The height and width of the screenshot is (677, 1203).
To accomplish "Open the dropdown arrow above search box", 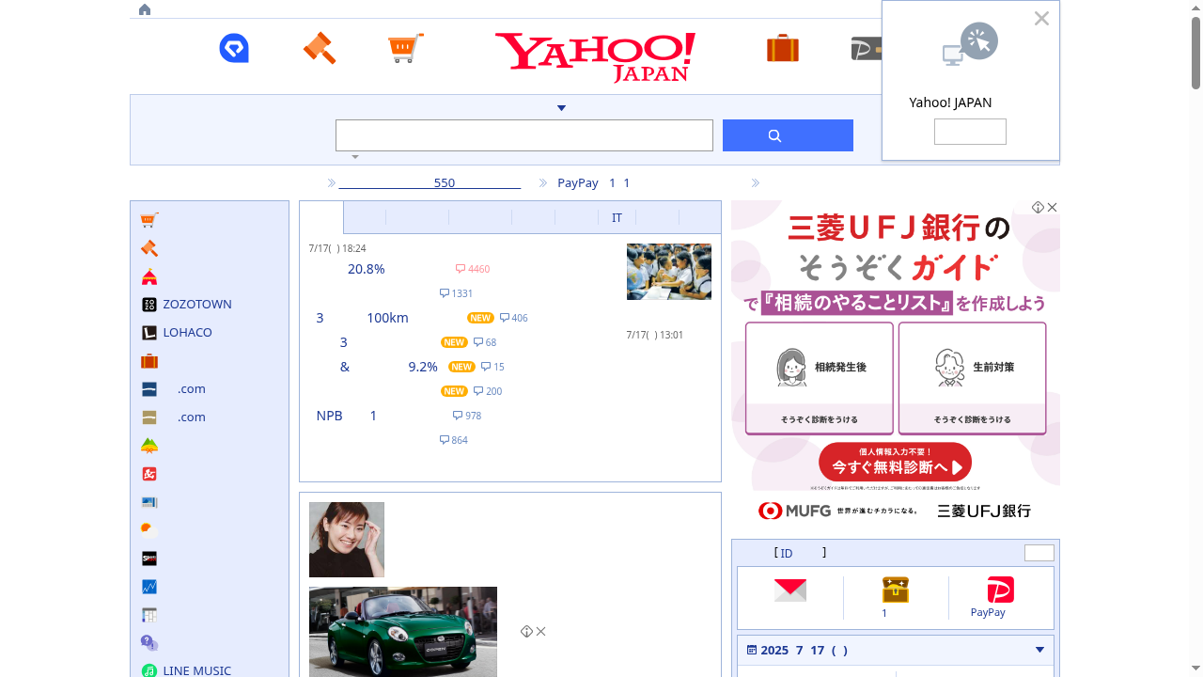I will [561, 108].
